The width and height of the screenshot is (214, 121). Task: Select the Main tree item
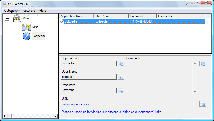(x=26, y=18)
